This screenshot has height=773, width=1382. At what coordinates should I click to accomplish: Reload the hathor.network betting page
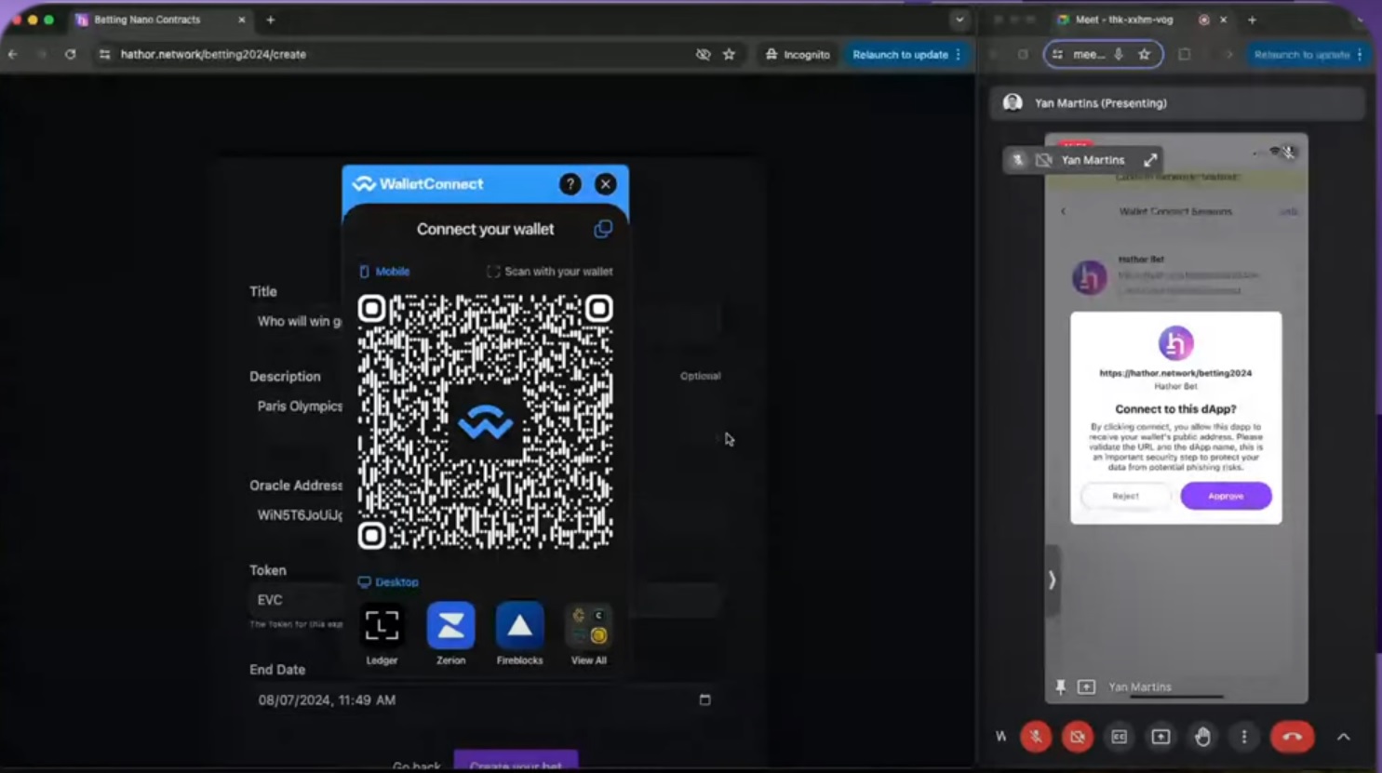coord(70,54)
